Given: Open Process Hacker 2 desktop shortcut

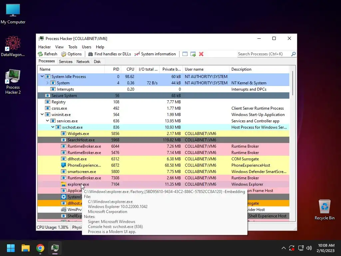Looking at the screenshot, I should click(x=13, y=82).
